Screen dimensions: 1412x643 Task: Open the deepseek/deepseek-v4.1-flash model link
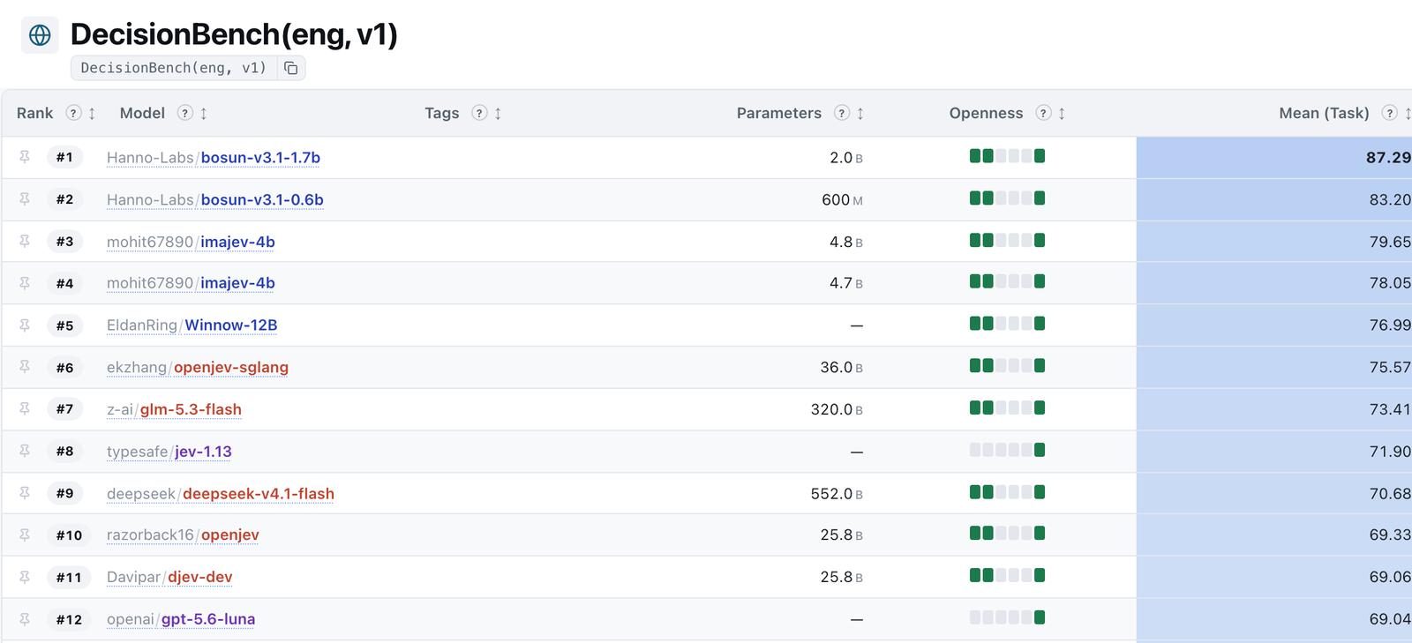(221, 494)
